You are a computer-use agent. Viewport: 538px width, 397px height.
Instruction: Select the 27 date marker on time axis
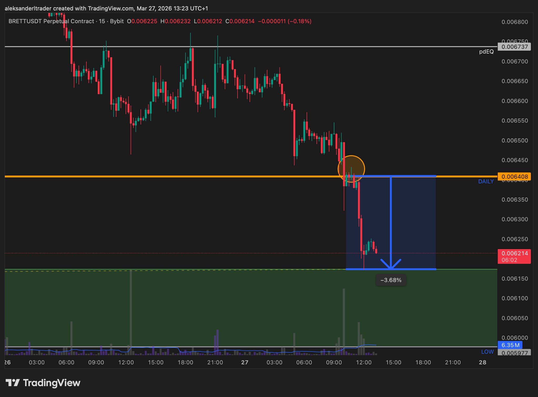(x=245, y=362)
